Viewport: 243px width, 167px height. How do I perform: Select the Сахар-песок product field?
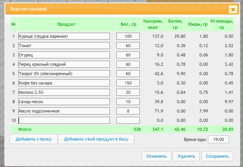[x=64, y=102]
